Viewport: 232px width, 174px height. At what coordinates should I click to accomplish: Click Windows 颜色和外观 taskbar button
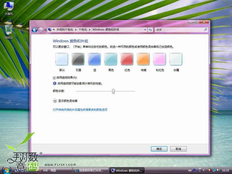tap(127, 170)
